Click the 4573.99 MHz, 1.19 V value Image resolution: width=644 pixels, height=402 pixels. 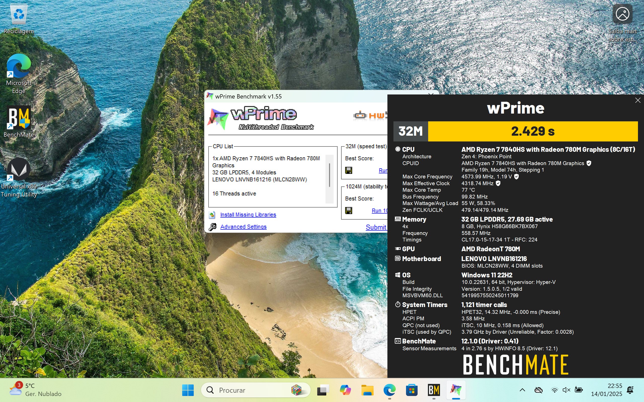click(x=487, y=177)
